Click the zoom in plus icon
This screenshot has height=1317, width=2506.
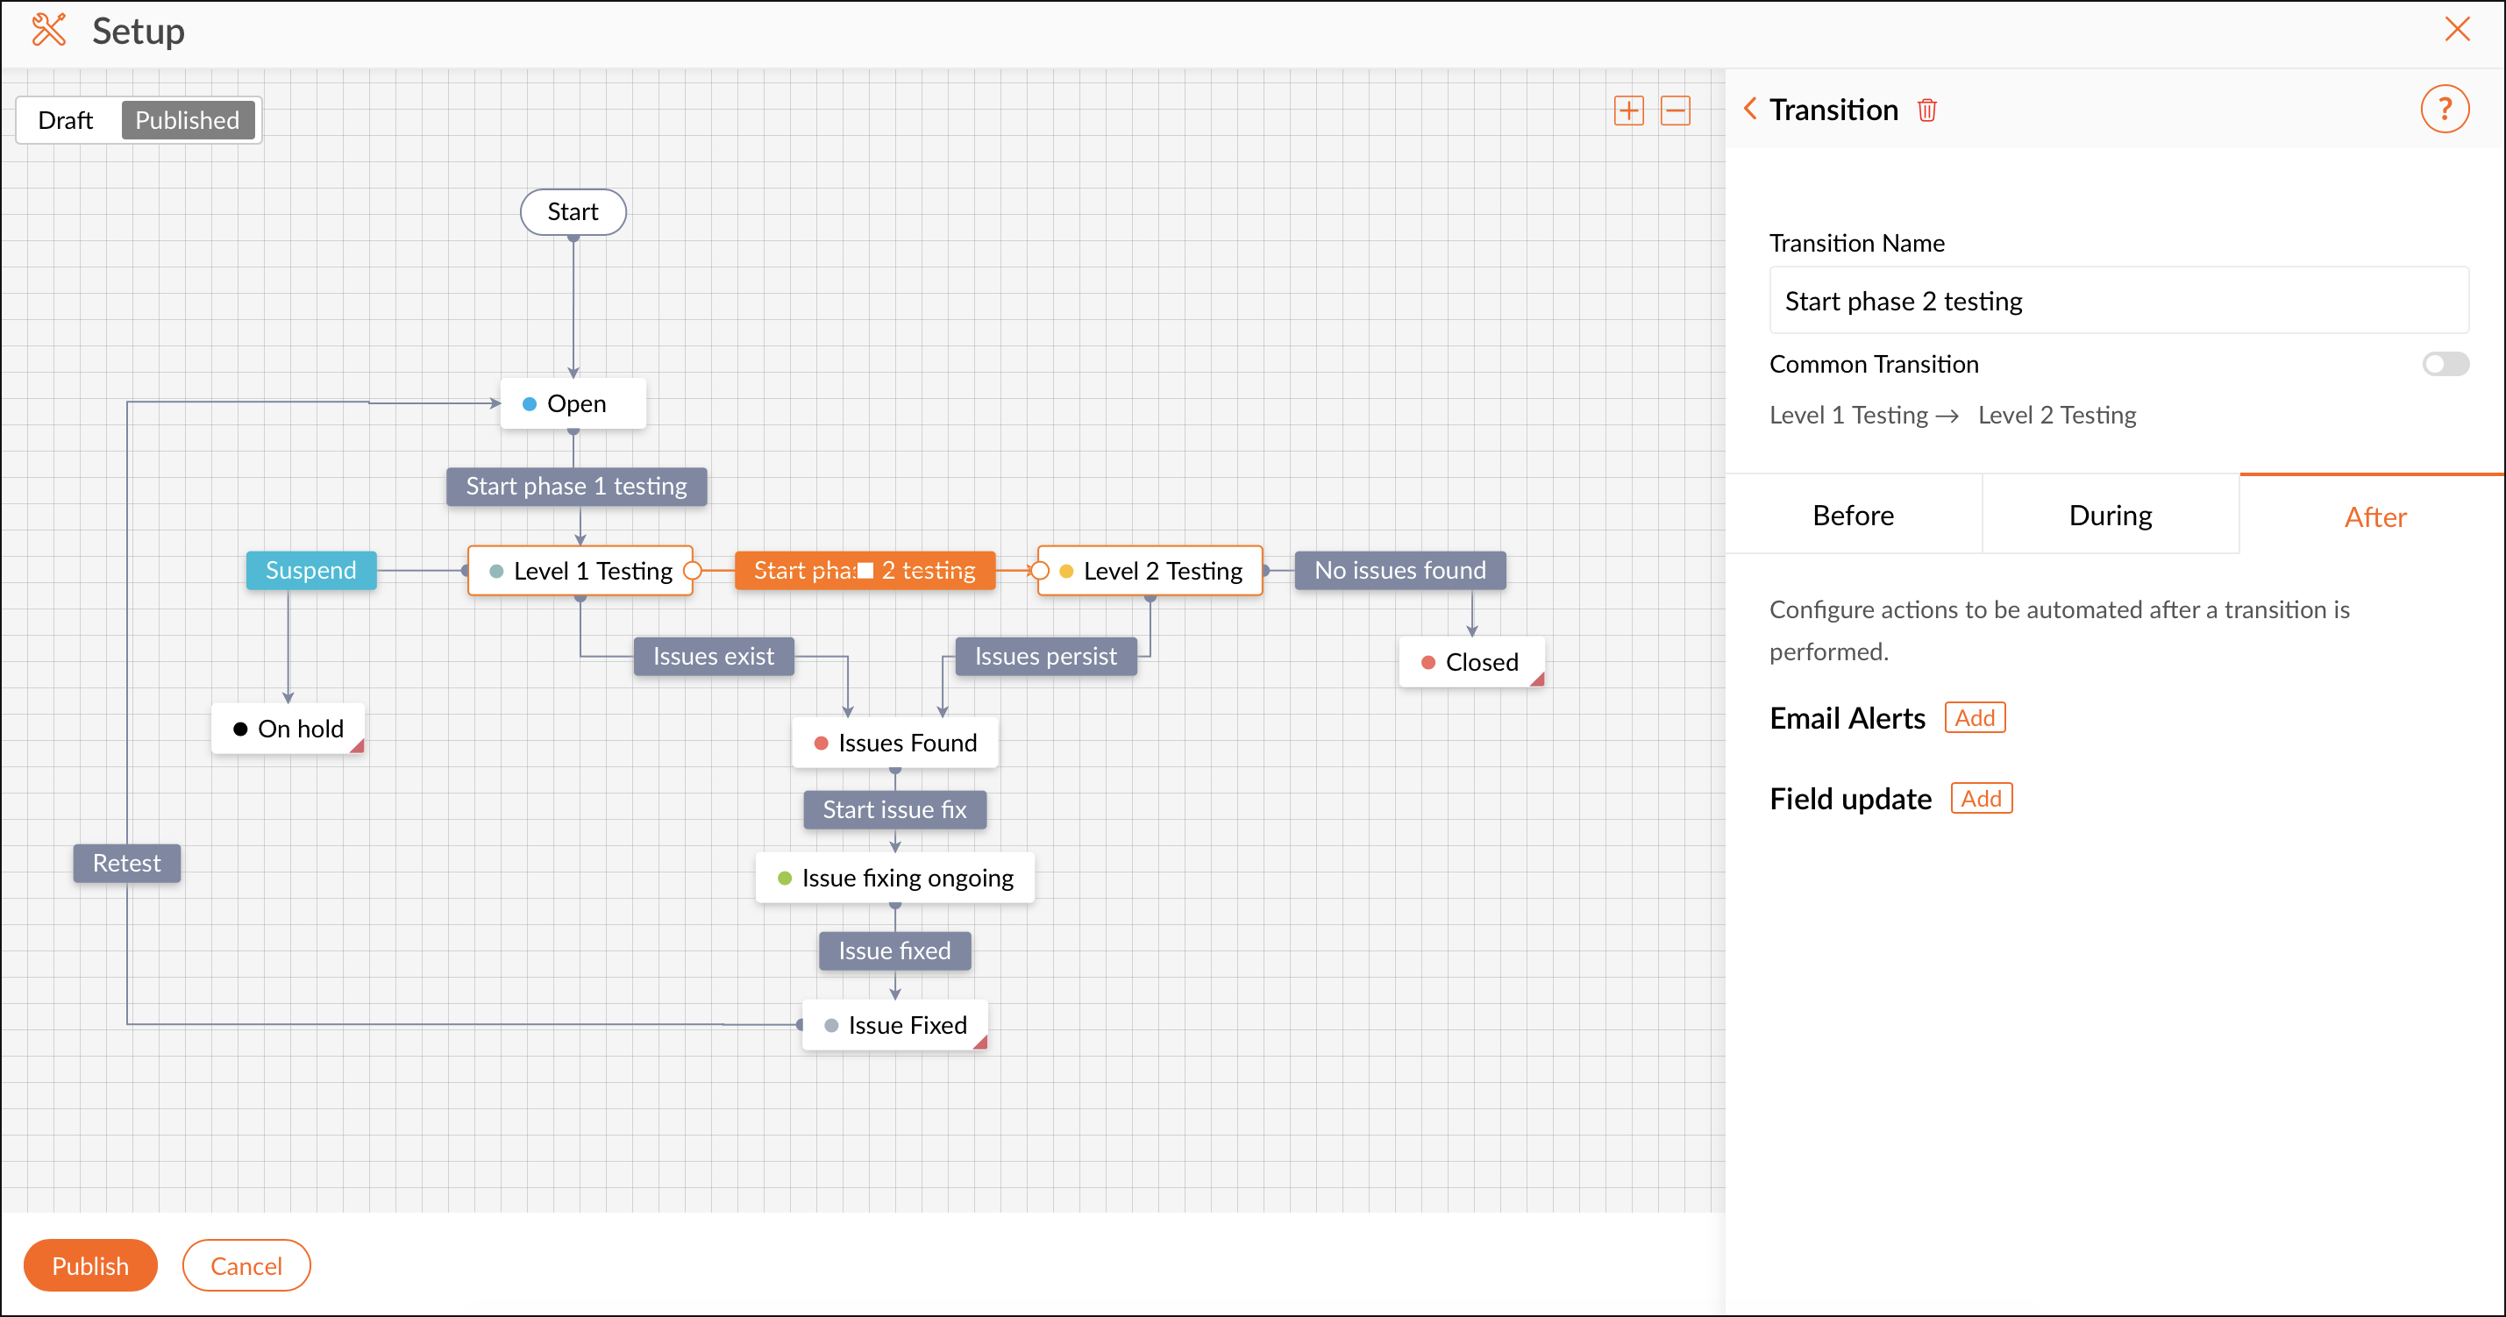[x=1627, y=110]
